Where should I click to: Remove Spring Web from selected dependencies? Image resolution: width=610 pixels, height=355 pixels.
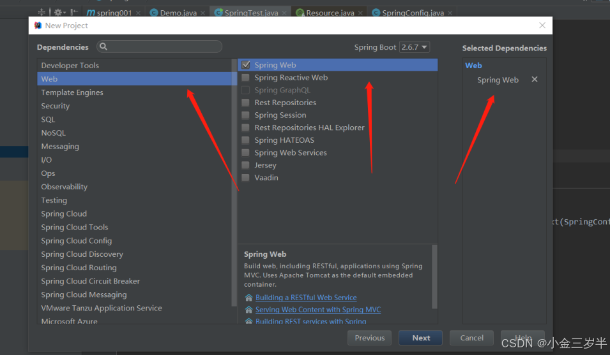(x=535, y=79)
